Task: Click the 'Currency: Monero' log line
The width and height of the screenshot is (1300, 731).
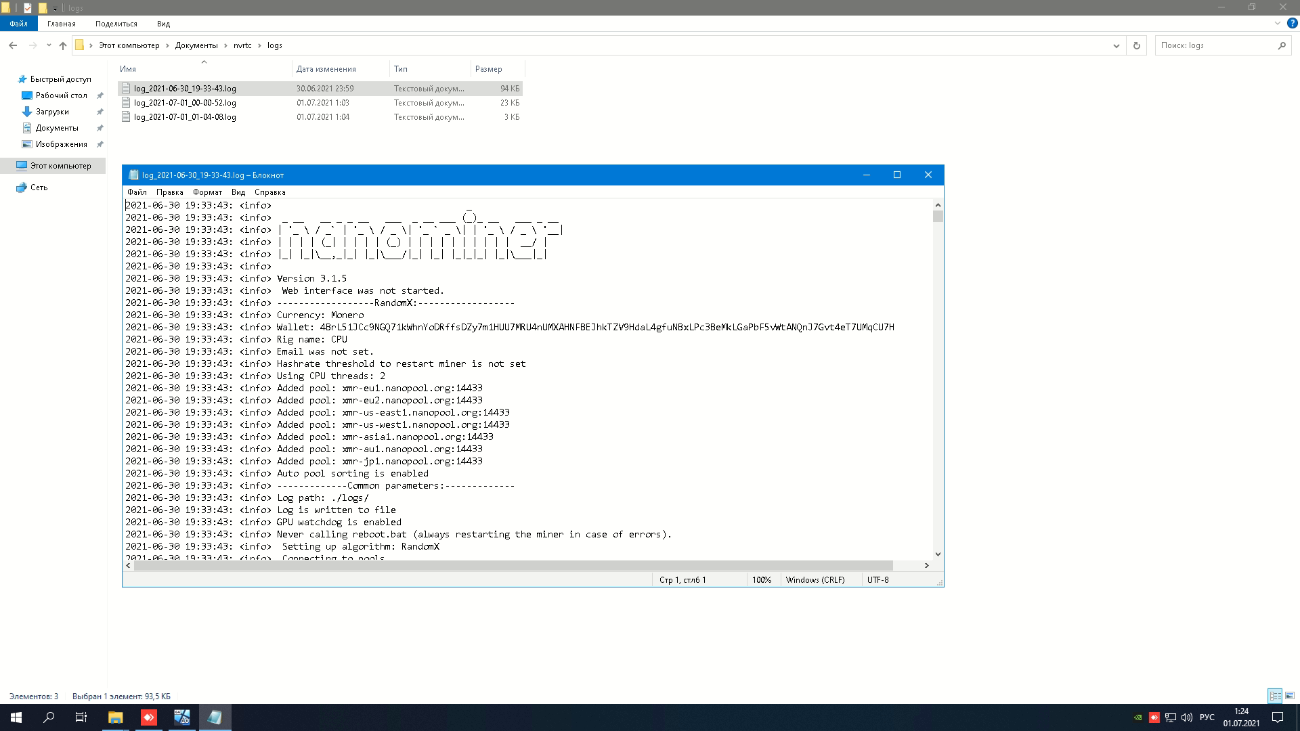Action: tap(320, 315)
